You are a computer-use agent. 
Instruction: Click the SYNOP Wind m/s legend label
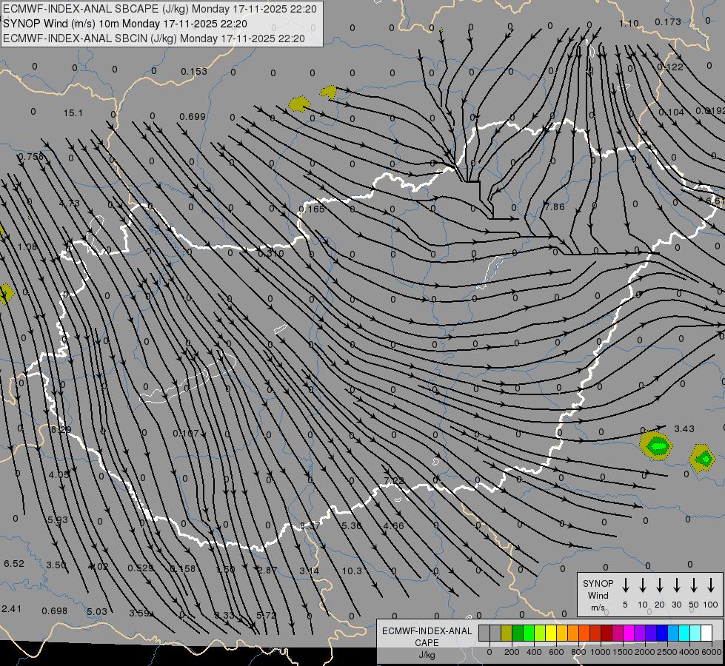[x=598, y=595]
